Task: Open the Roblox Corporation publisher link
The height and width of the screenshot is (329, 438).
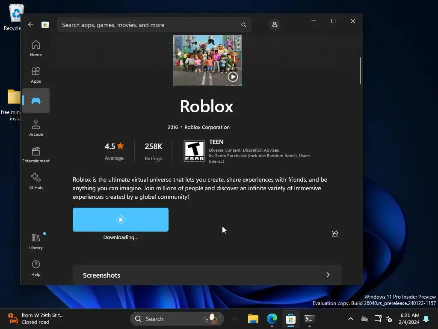Action: coord(207,127)
